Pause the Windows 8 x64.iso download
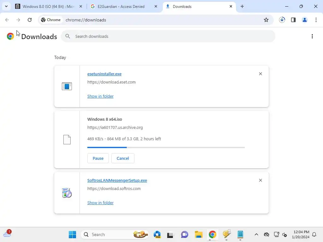 point(98,158)
